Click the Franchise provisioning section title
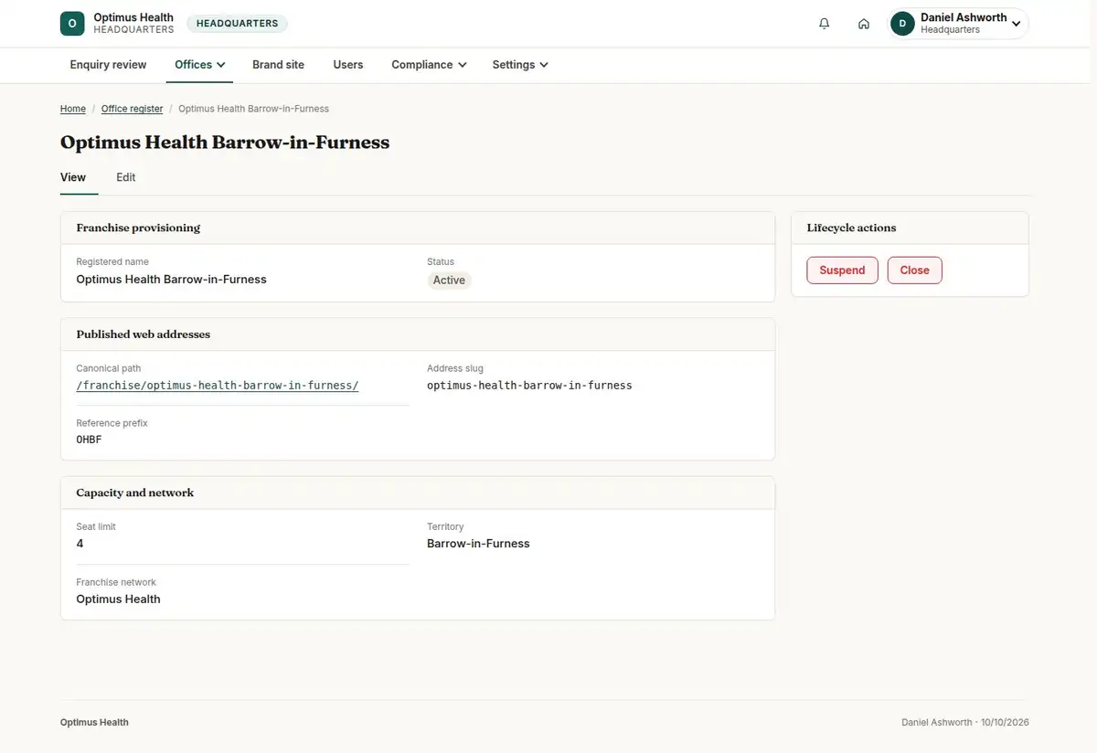1097x753 pixels. point(138,228)
